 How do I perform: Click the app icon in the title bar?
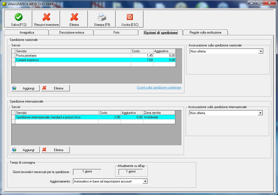(x=4, y=4)
